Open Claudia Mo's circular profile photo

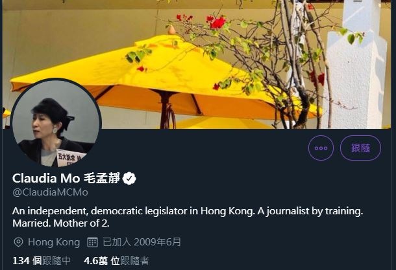coord(56,124)
